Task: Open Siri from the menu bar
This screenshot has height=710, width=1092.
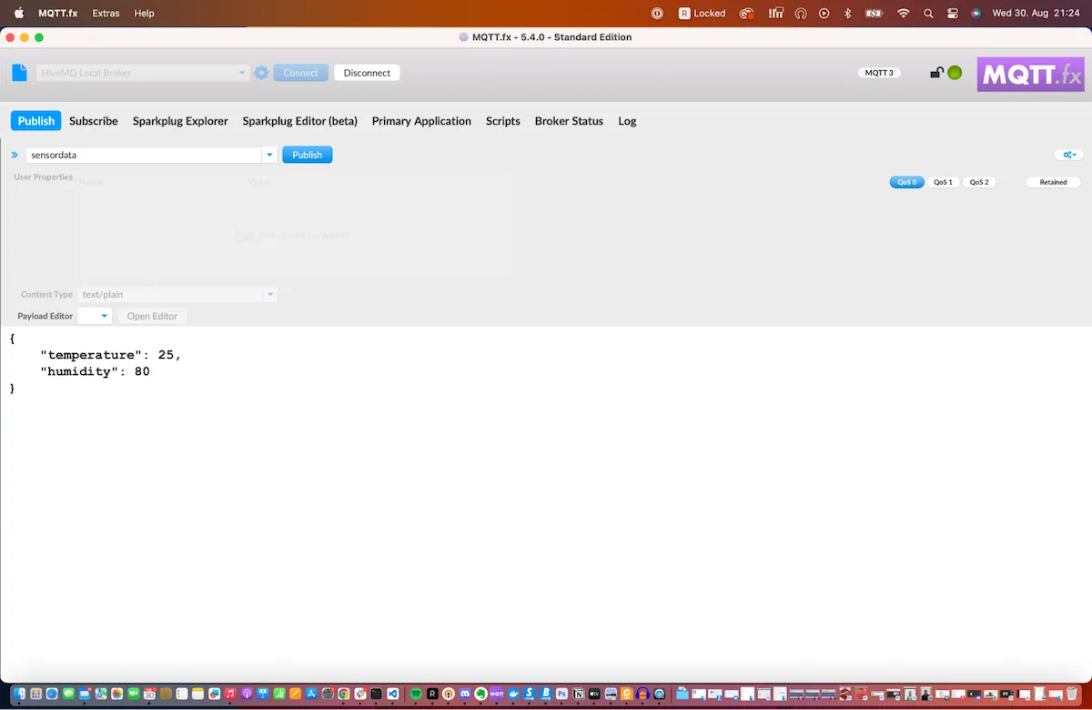Action: point(976,13)
